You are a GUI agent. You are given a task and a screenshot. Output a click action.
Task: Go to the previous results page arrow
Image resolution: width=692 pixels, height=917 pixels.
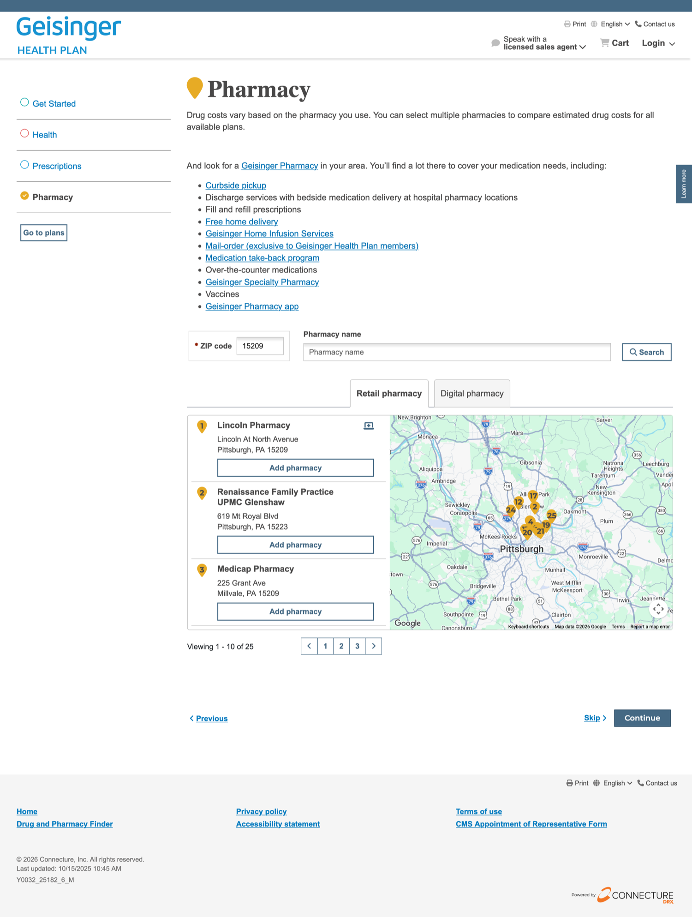(309, 646)
